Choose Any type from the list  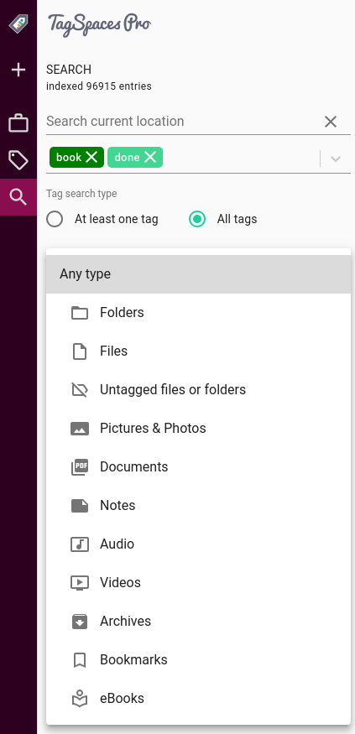point(198,274)
